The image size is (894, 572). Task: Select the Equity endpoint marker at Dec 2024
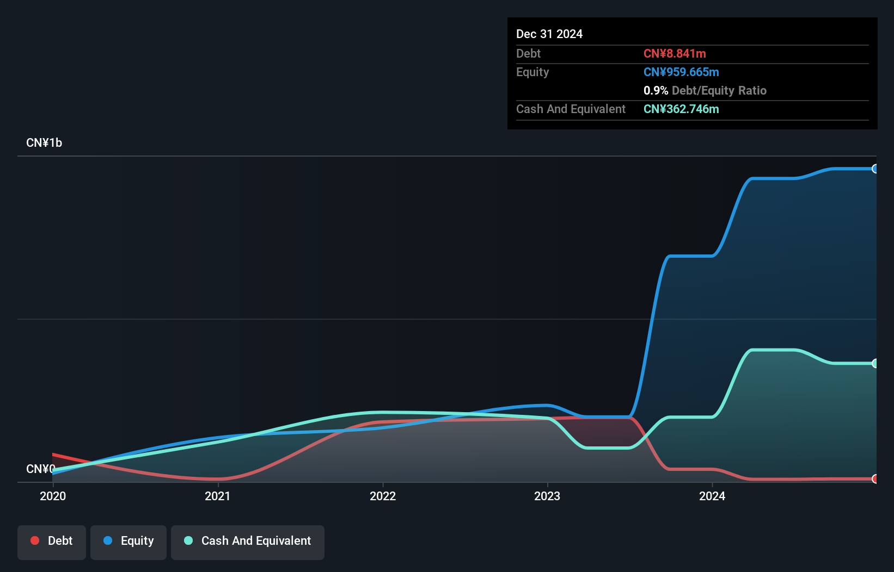pyautogui.click(x=875, y=169)
